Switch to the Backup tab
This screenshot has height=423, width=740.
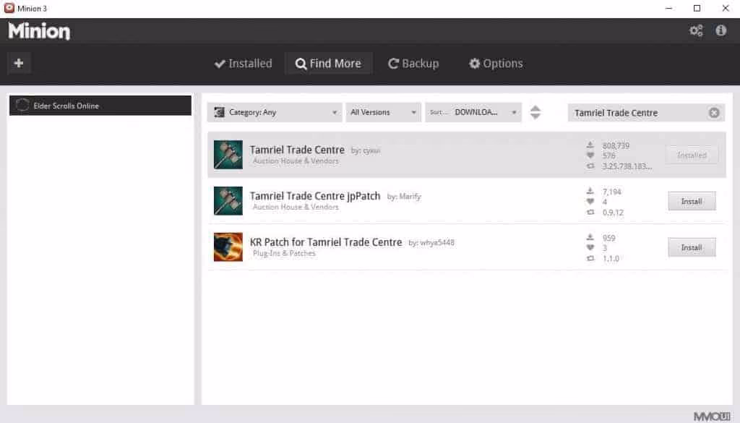click(x=413, y=64)
